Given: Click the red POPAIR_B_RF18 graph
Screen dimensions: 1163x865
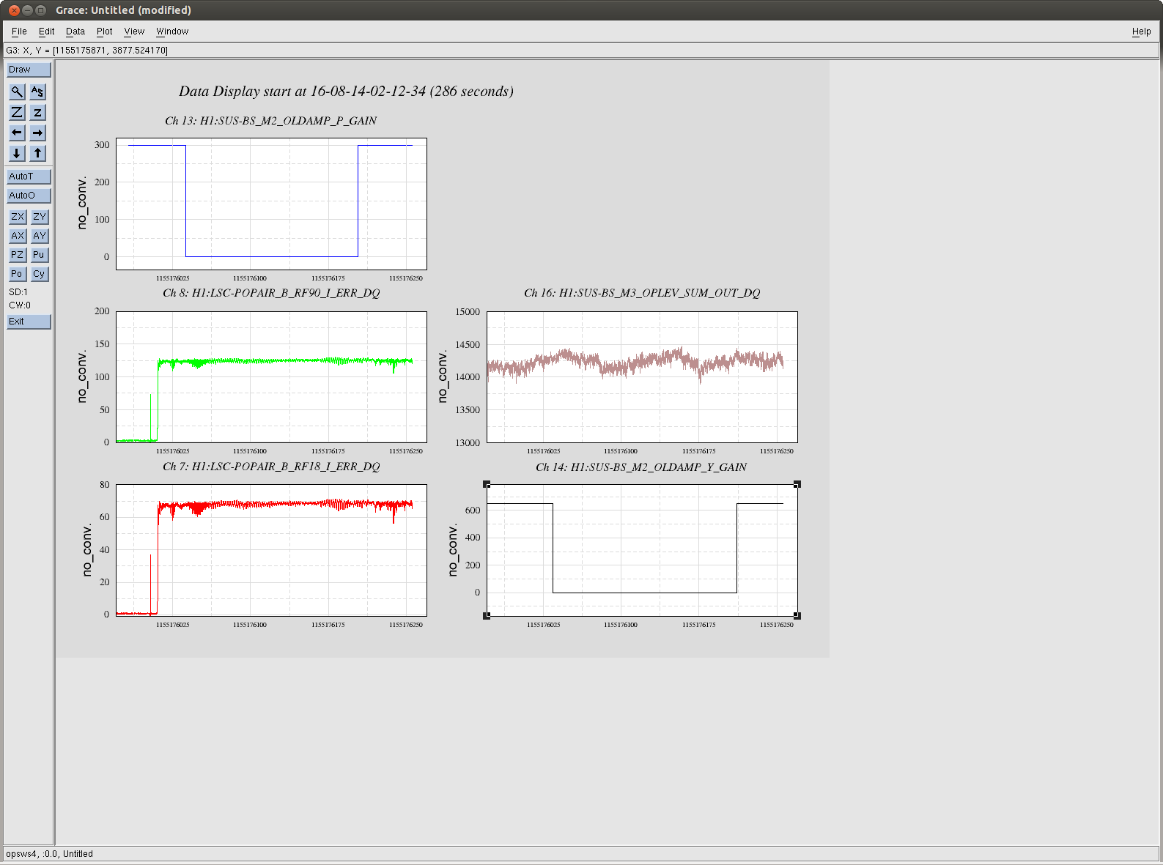Looking at the screenshot, I should pyautogui.click(x=271, y=549).
